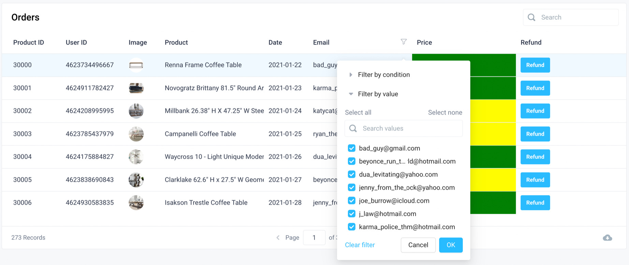Click the Image column header
Viewport: 629px width, 265px height.
138,43
